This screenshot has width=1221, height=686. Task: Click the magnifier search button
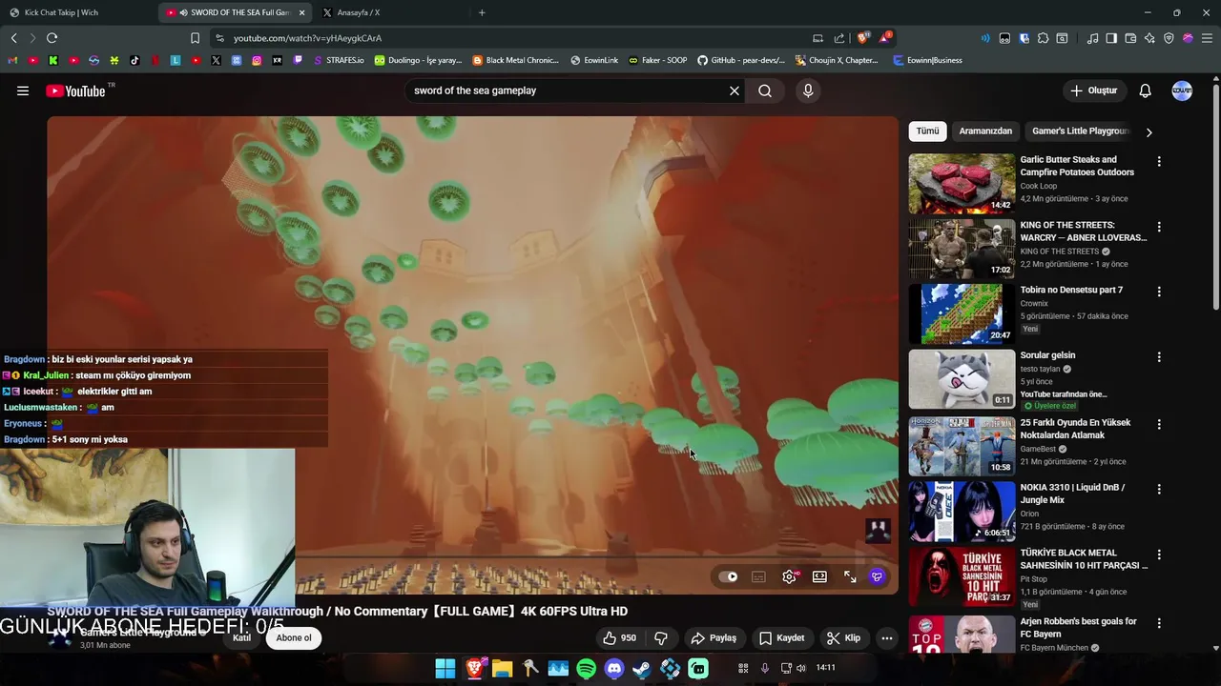tap(765, 91)
